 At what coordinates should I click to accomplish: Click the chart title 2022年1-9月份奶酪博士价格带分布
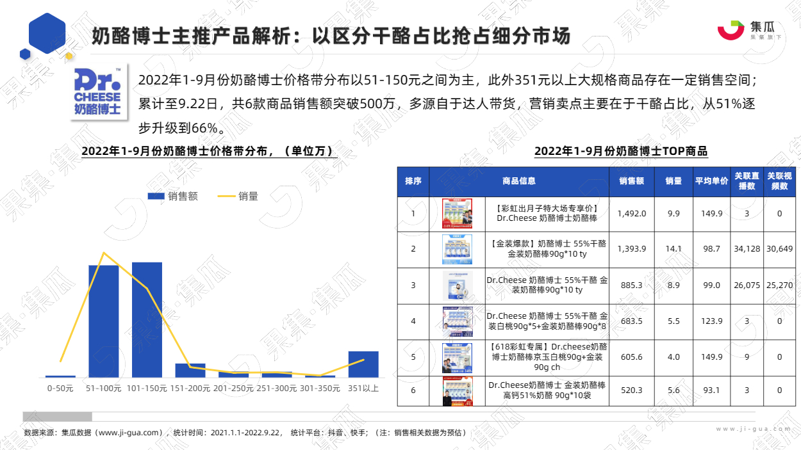pyautogui.click(x=210, y=152)
